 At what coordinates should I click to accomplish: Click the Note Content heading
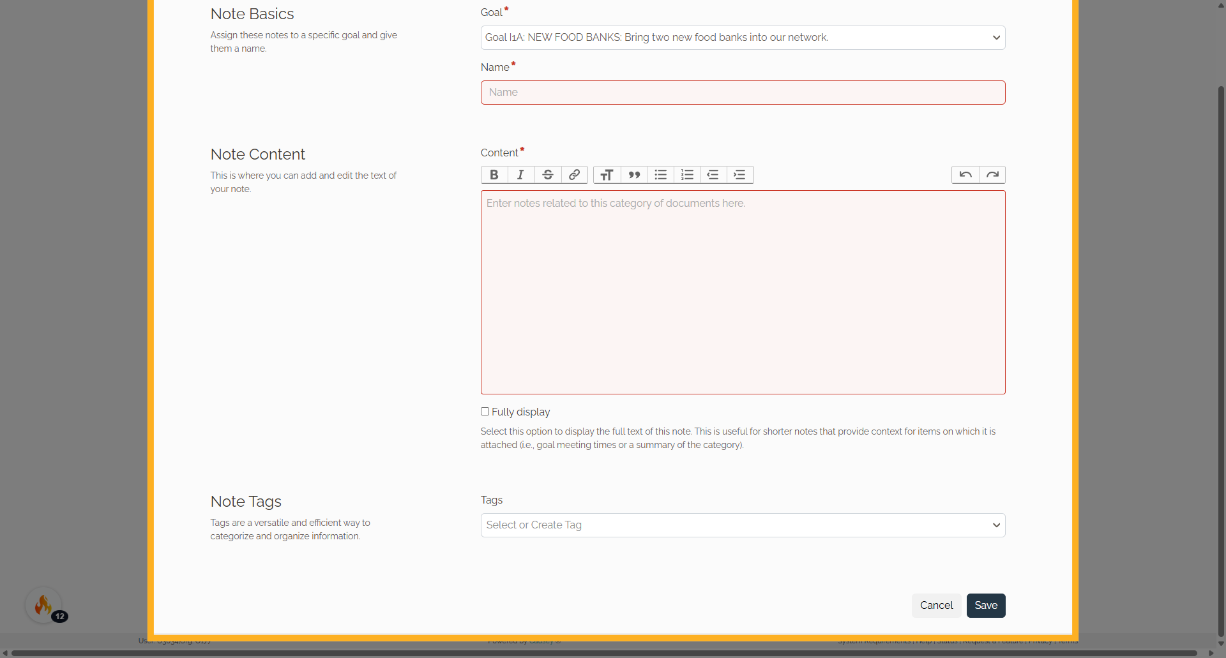(x=258, y=154)
